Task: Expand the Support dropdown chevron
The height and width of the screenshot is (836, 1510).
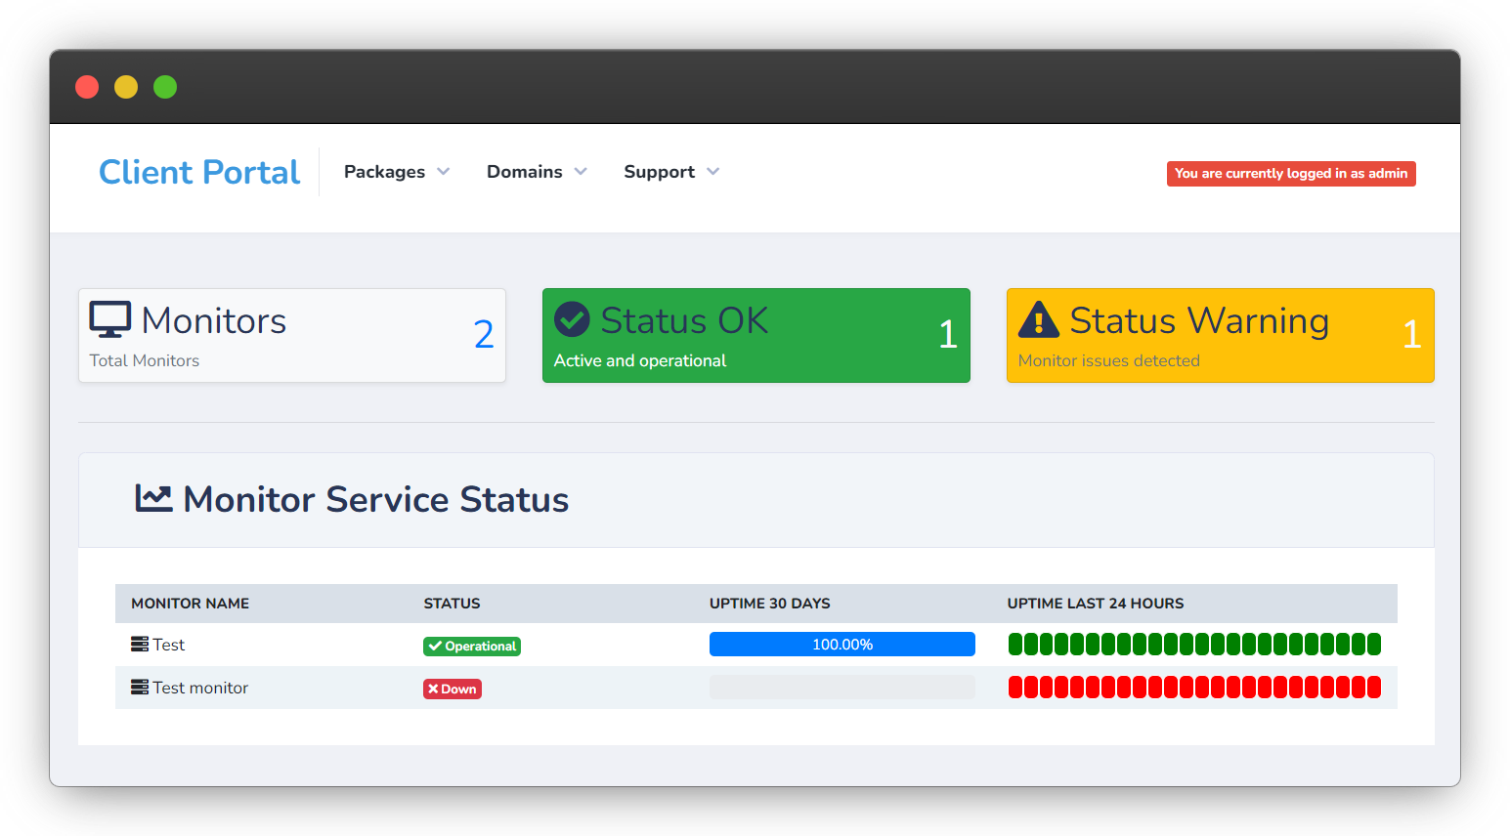Action: [713, 172]
